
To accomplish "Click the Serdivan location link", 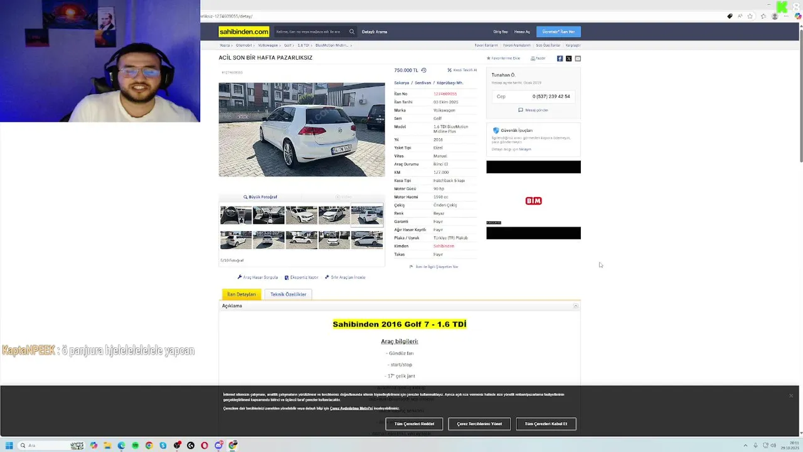I will point(423,83).
